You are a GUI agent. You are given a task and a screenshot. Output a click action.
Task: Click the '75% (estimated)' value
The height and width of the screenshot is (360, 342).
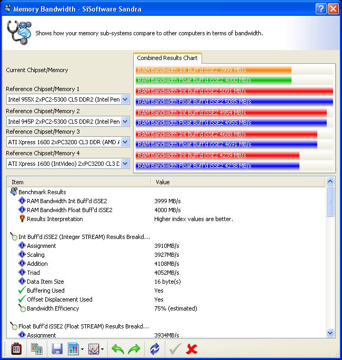pos(176,308)
